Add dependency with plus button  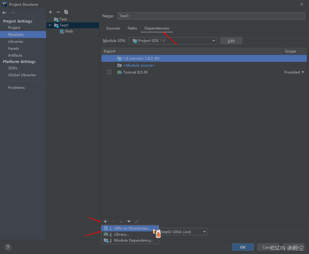[x=105, y=221]
